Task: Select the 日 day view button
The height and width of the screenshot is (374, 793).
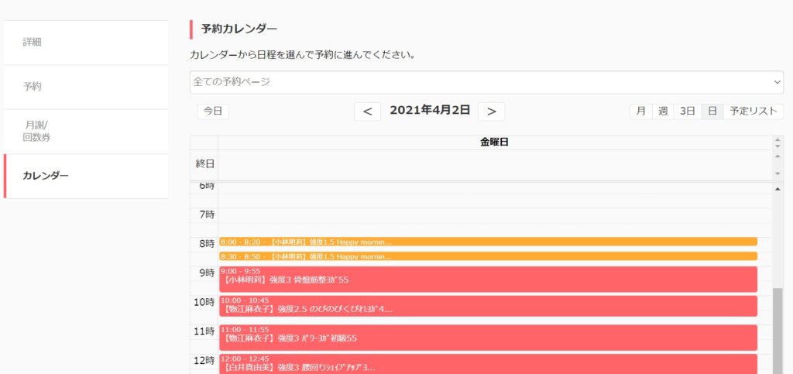Action: tap(712, 112)
